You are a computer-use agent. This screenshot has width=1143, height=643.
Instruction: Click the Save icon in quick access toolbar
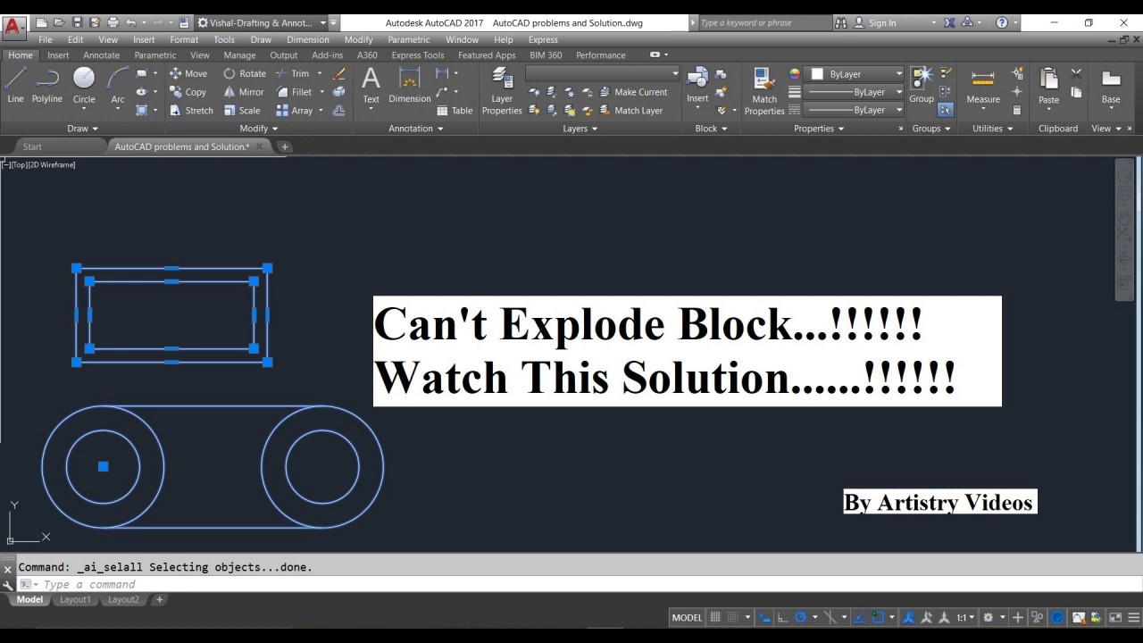pos(77,22)
